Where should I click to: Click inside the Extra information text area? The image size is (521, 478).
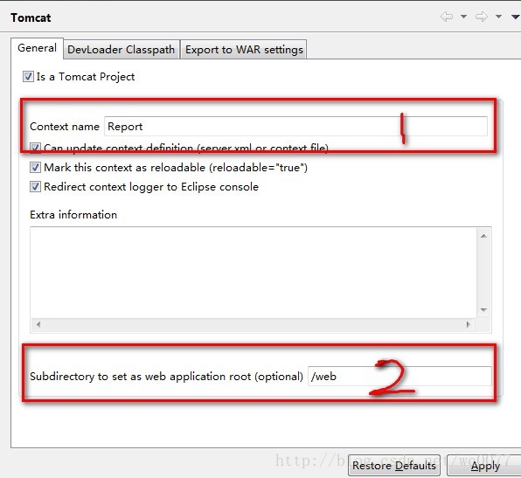pos(254,273)
